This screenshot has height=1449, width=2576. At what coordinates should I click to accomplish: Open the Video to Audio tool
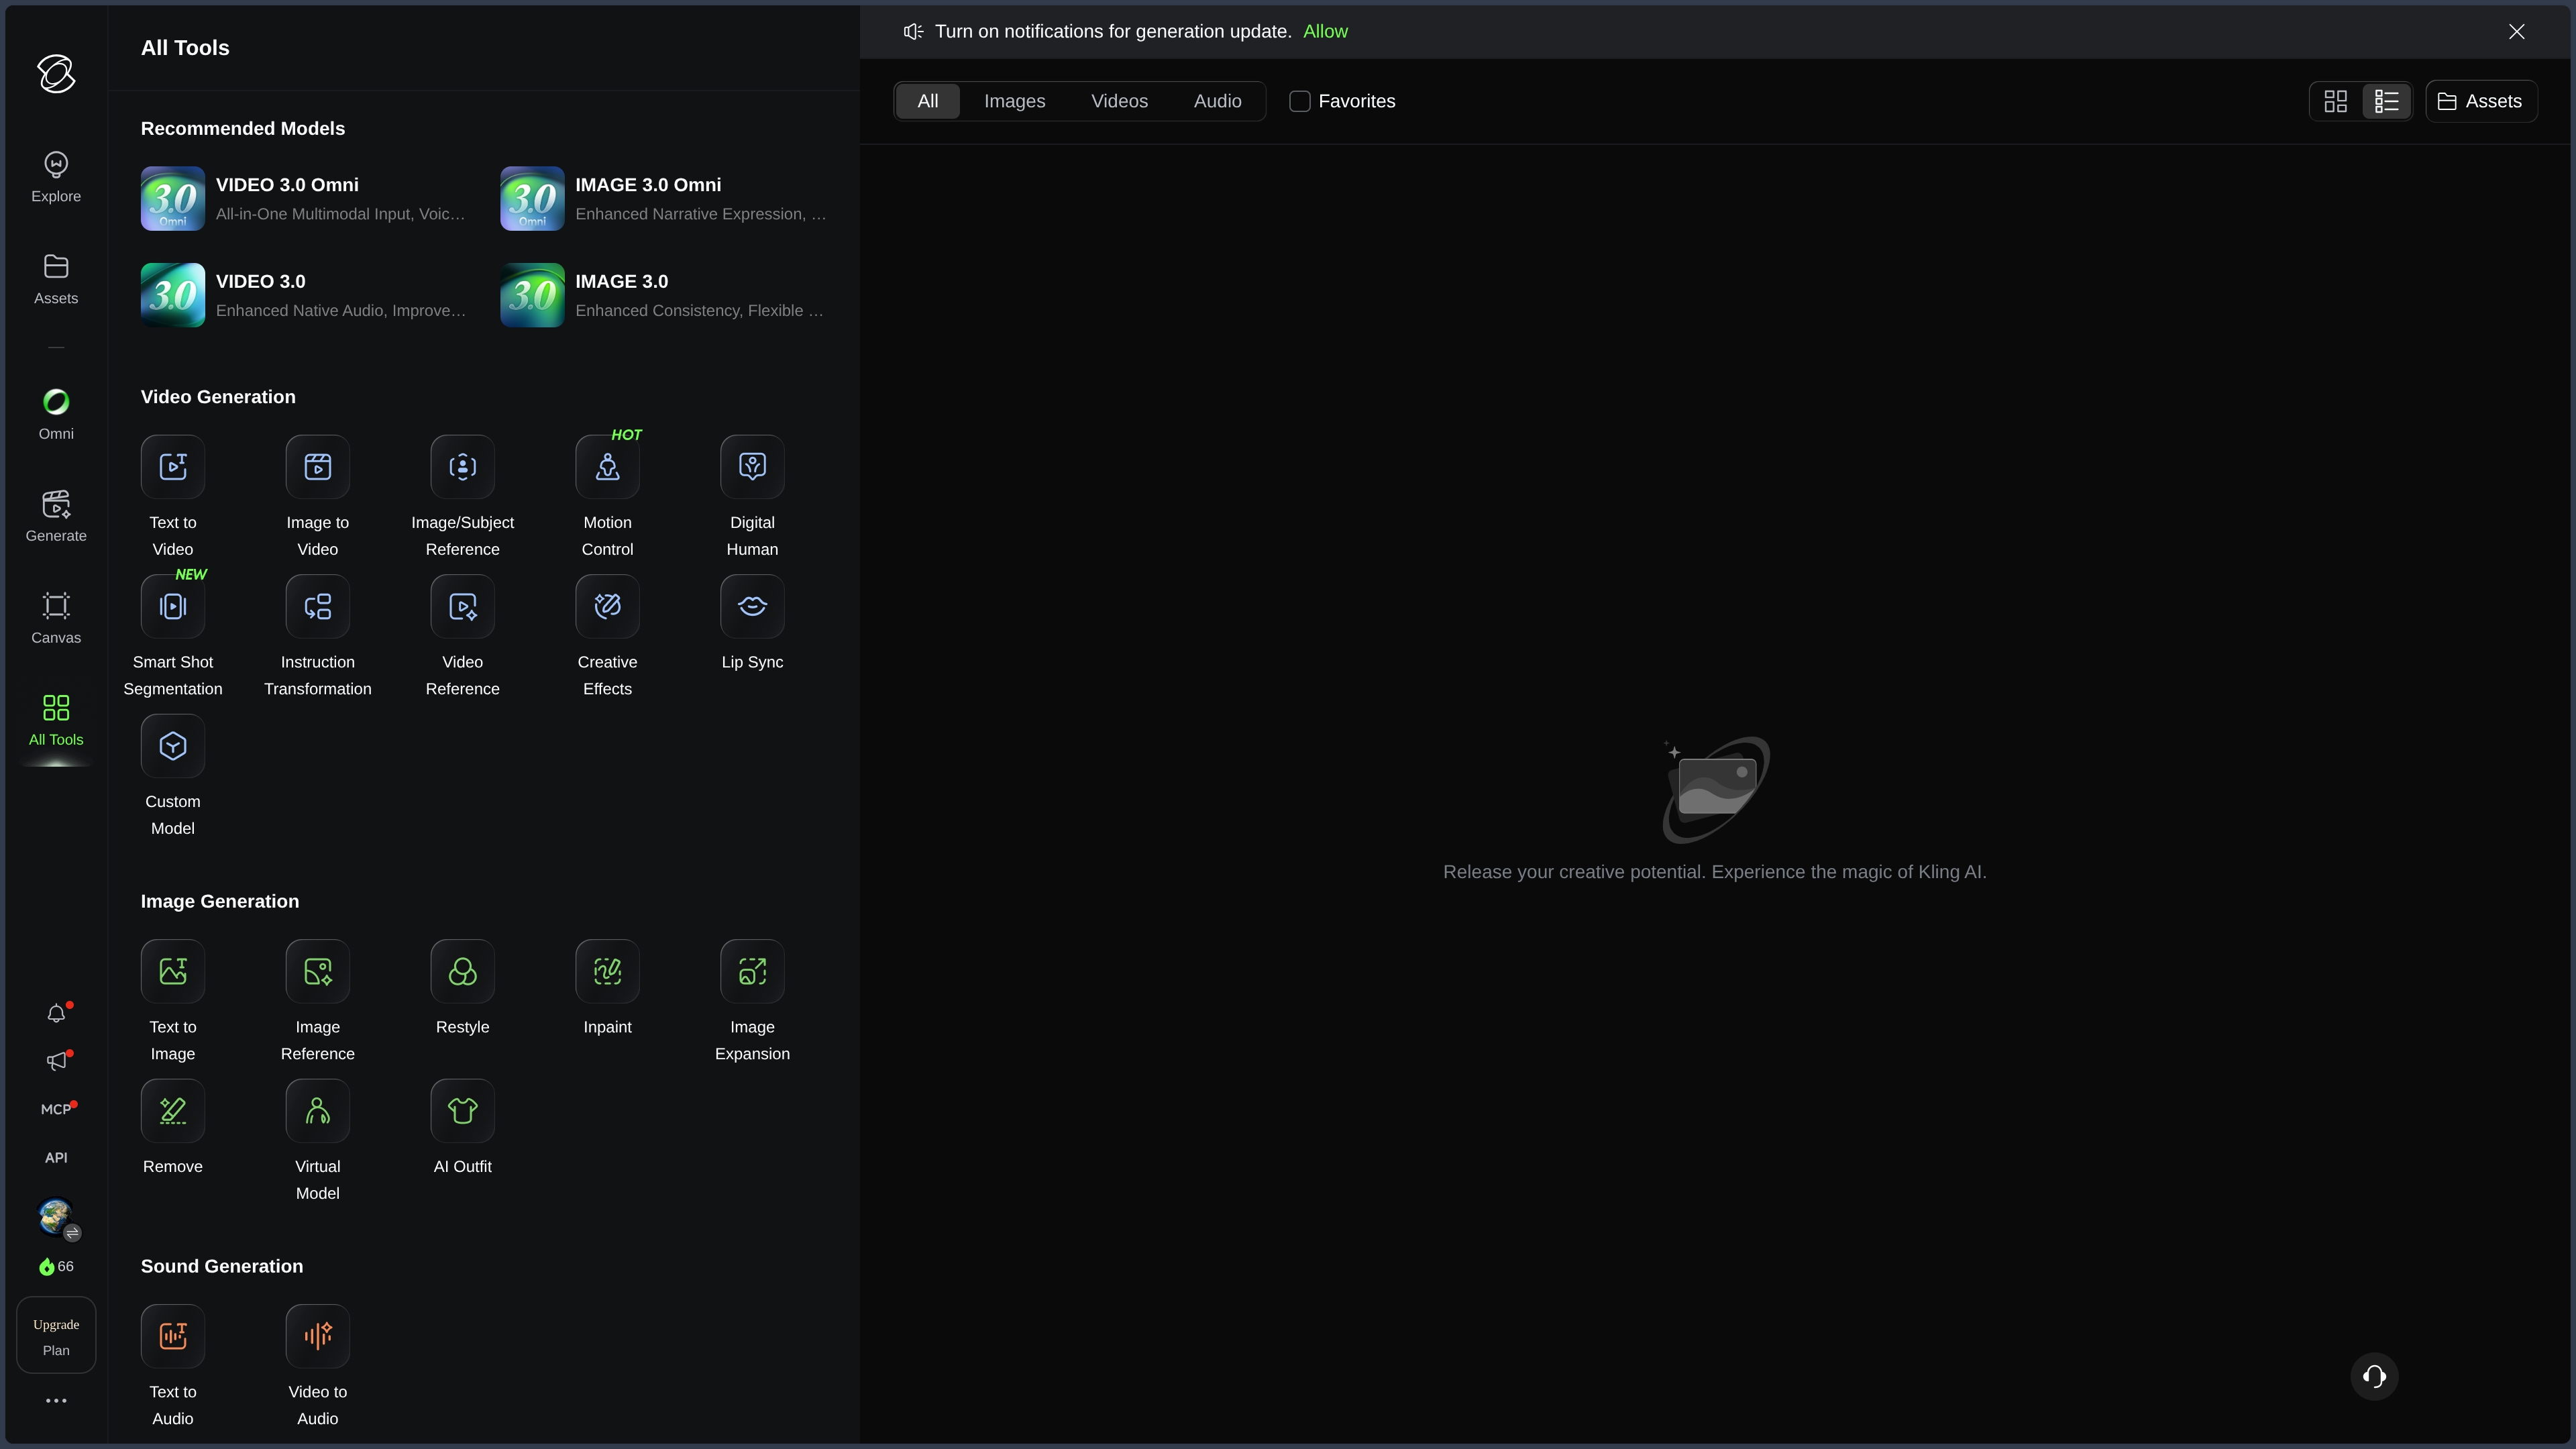(x=317, y=1366)
